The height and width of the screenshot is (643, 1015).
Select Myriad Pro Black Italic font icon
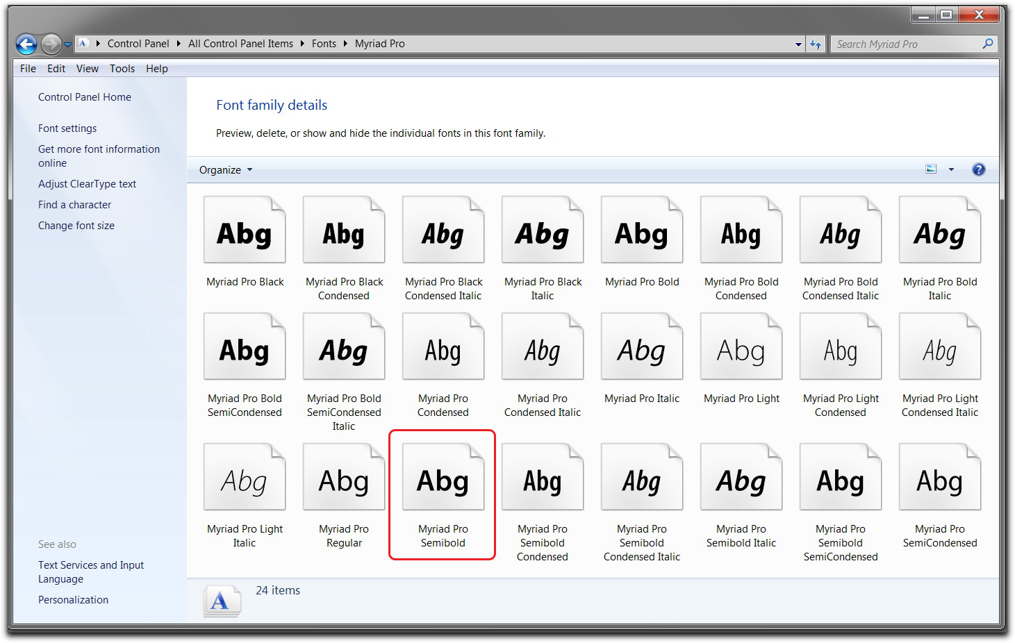543,231
